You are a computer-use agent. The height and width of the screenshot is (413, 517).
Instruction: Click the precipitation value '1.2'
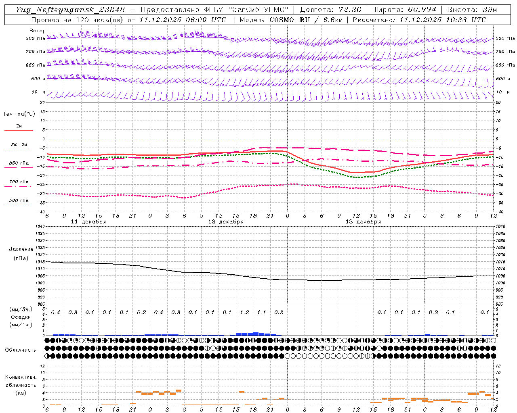tap(244, 313)
